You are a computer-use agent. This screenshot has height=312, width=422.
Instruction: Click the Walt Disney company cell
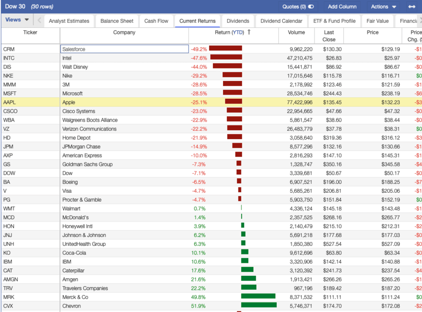(x=124, y=67)
